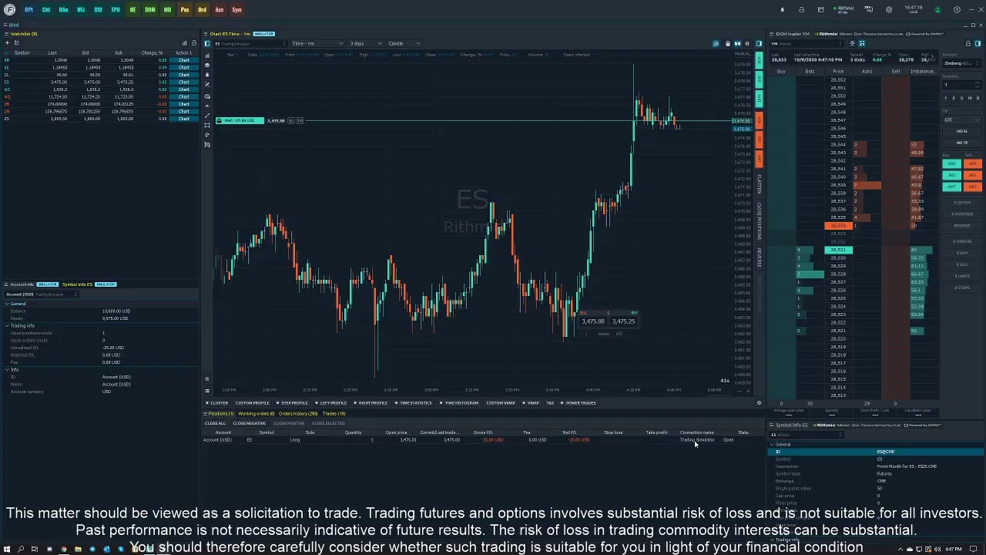The image size is (986, 555).
Task: Toggle the NO SL button in the order panel
Action: click(961, 131)
